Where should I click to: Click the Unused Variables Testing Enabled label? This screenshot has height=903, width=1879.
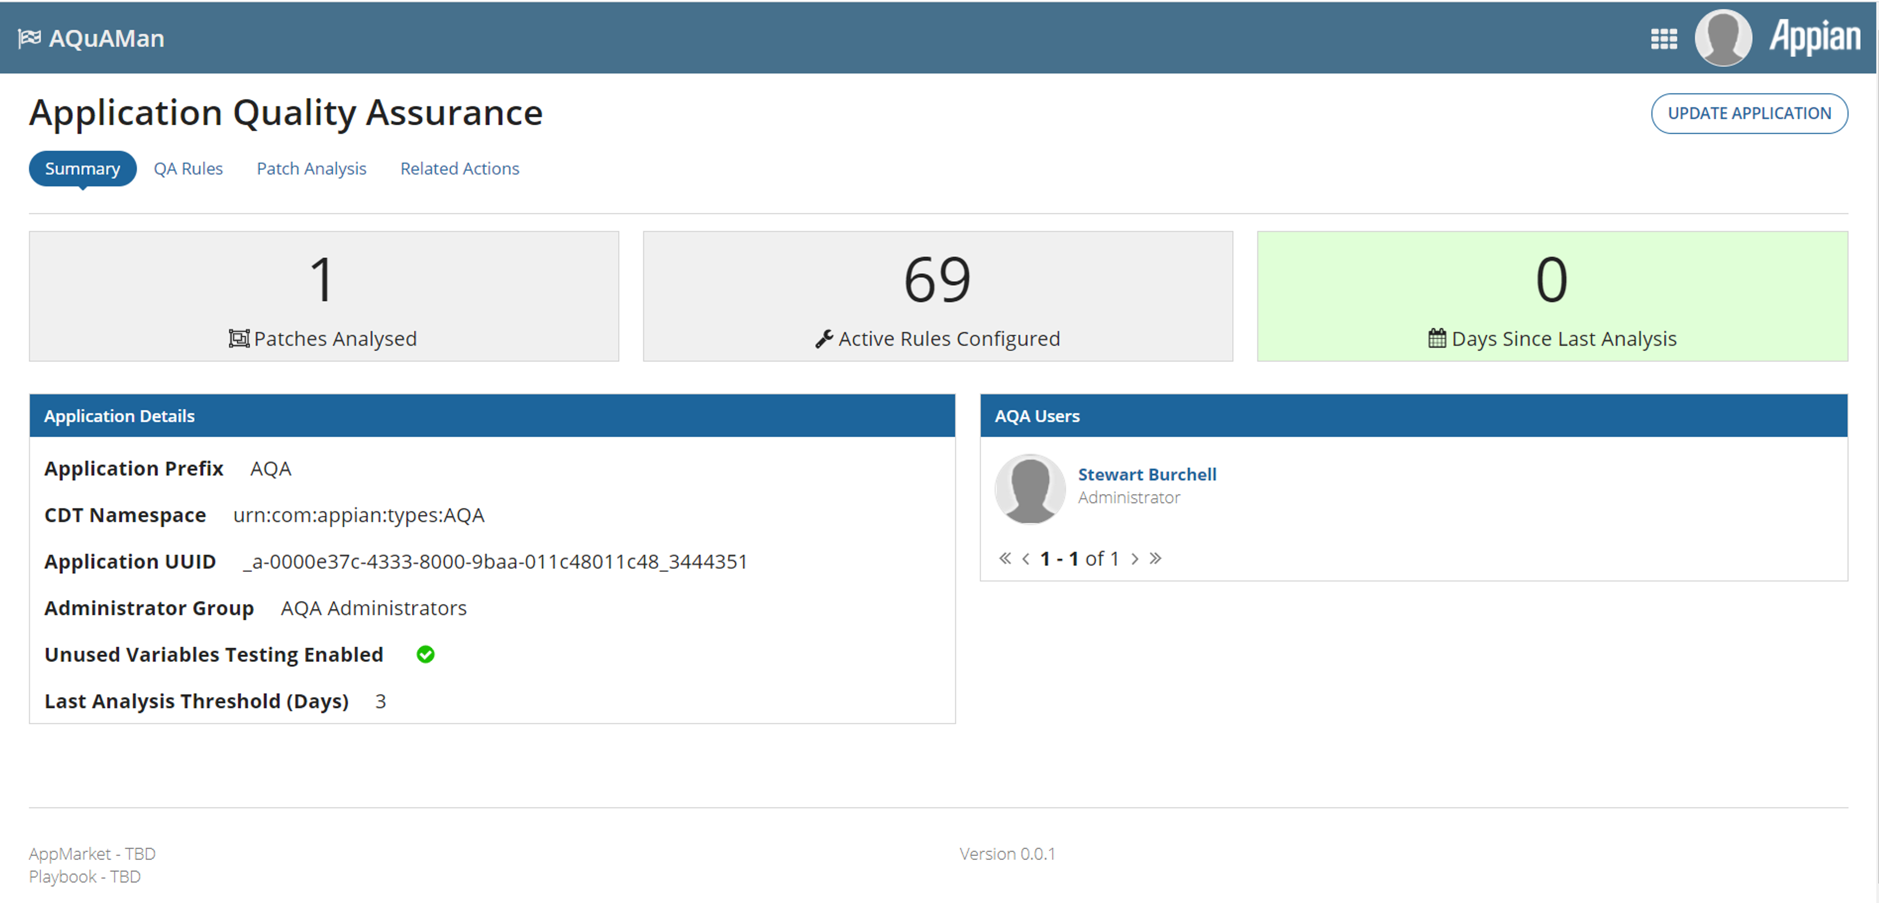(x=214, y=655)
